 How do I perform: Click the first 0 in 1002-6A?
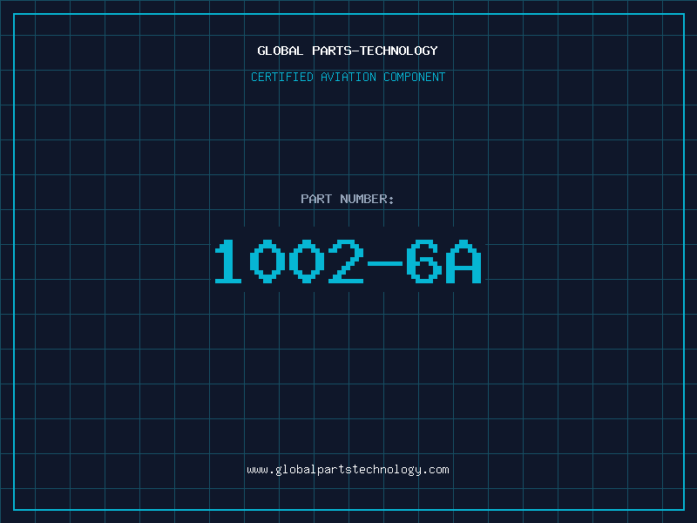(267, 261)
